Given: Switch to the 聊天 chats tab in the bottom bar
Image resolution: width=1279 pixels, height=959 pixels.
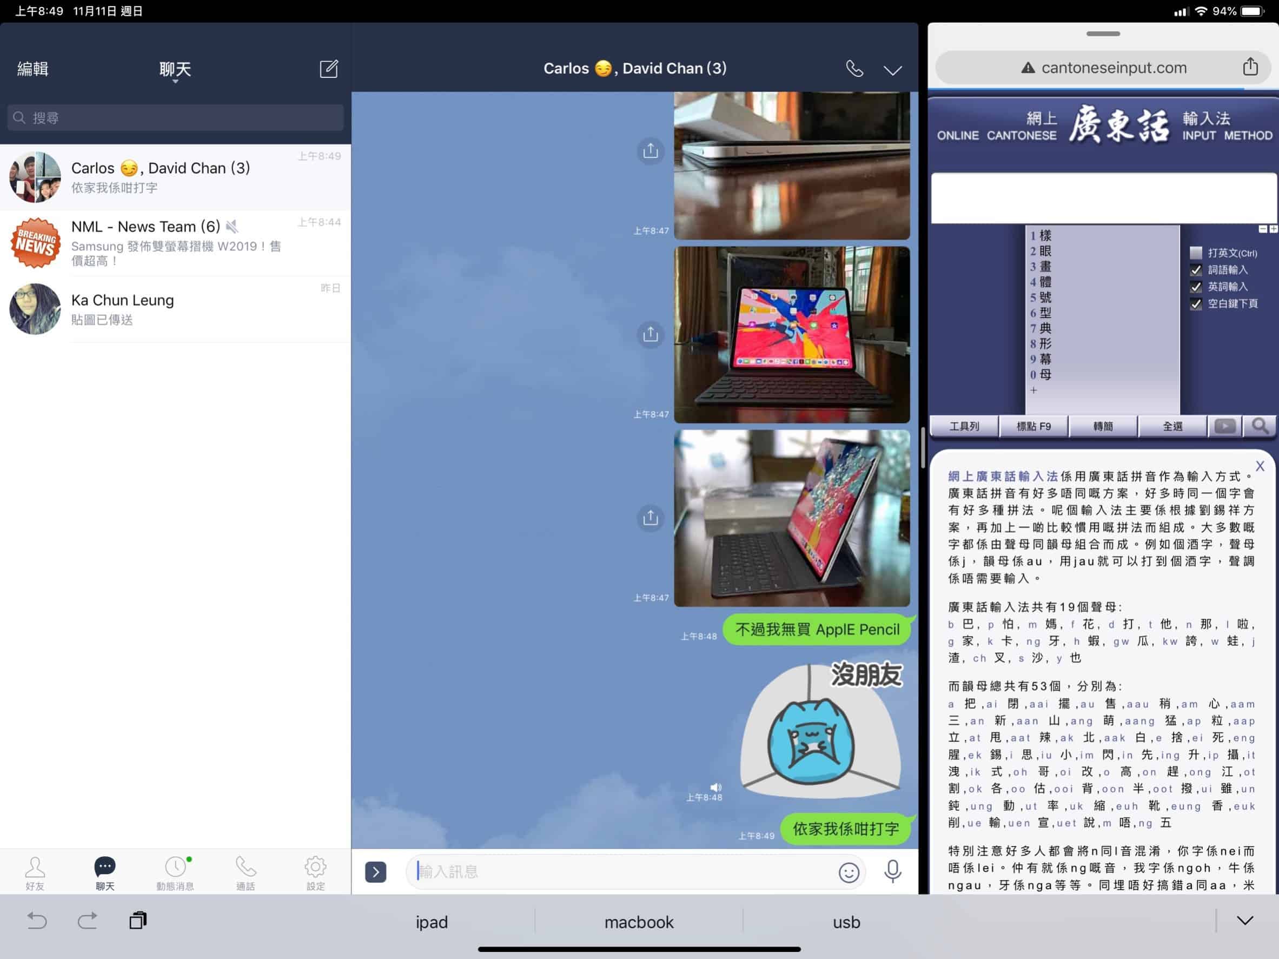Looking at the screenshot, I should click(x=105, y=874).
